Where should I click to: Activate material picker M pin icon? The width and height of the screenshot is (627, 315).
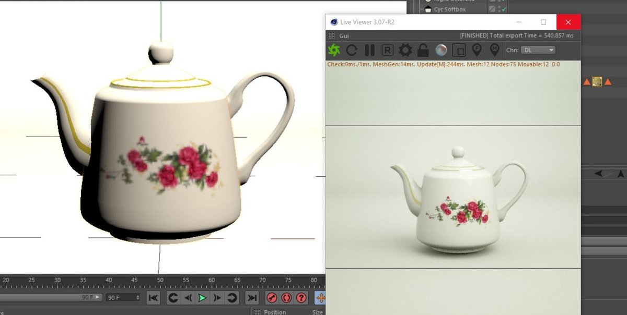tap(494, 50)
